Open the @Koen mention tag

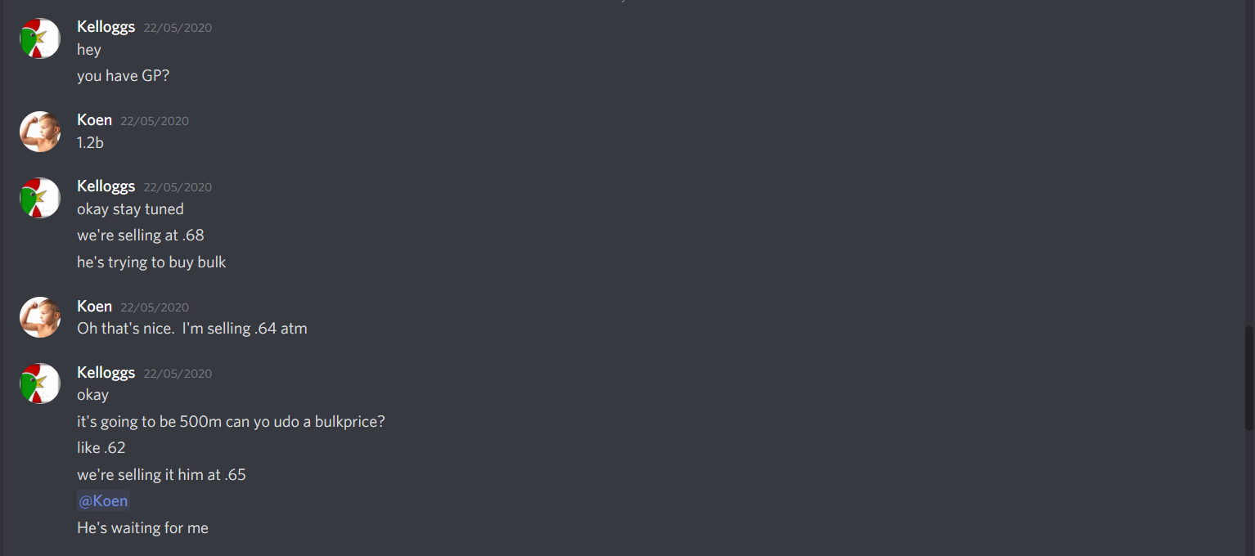click(103, 500)
